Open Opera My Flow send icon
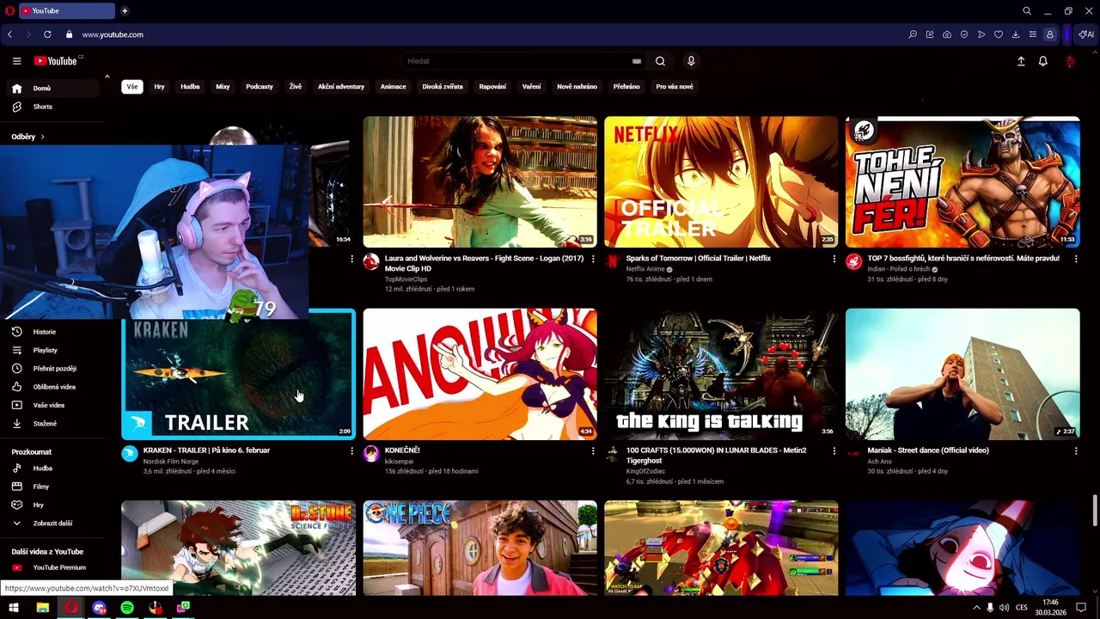 (x=981, y=34)
